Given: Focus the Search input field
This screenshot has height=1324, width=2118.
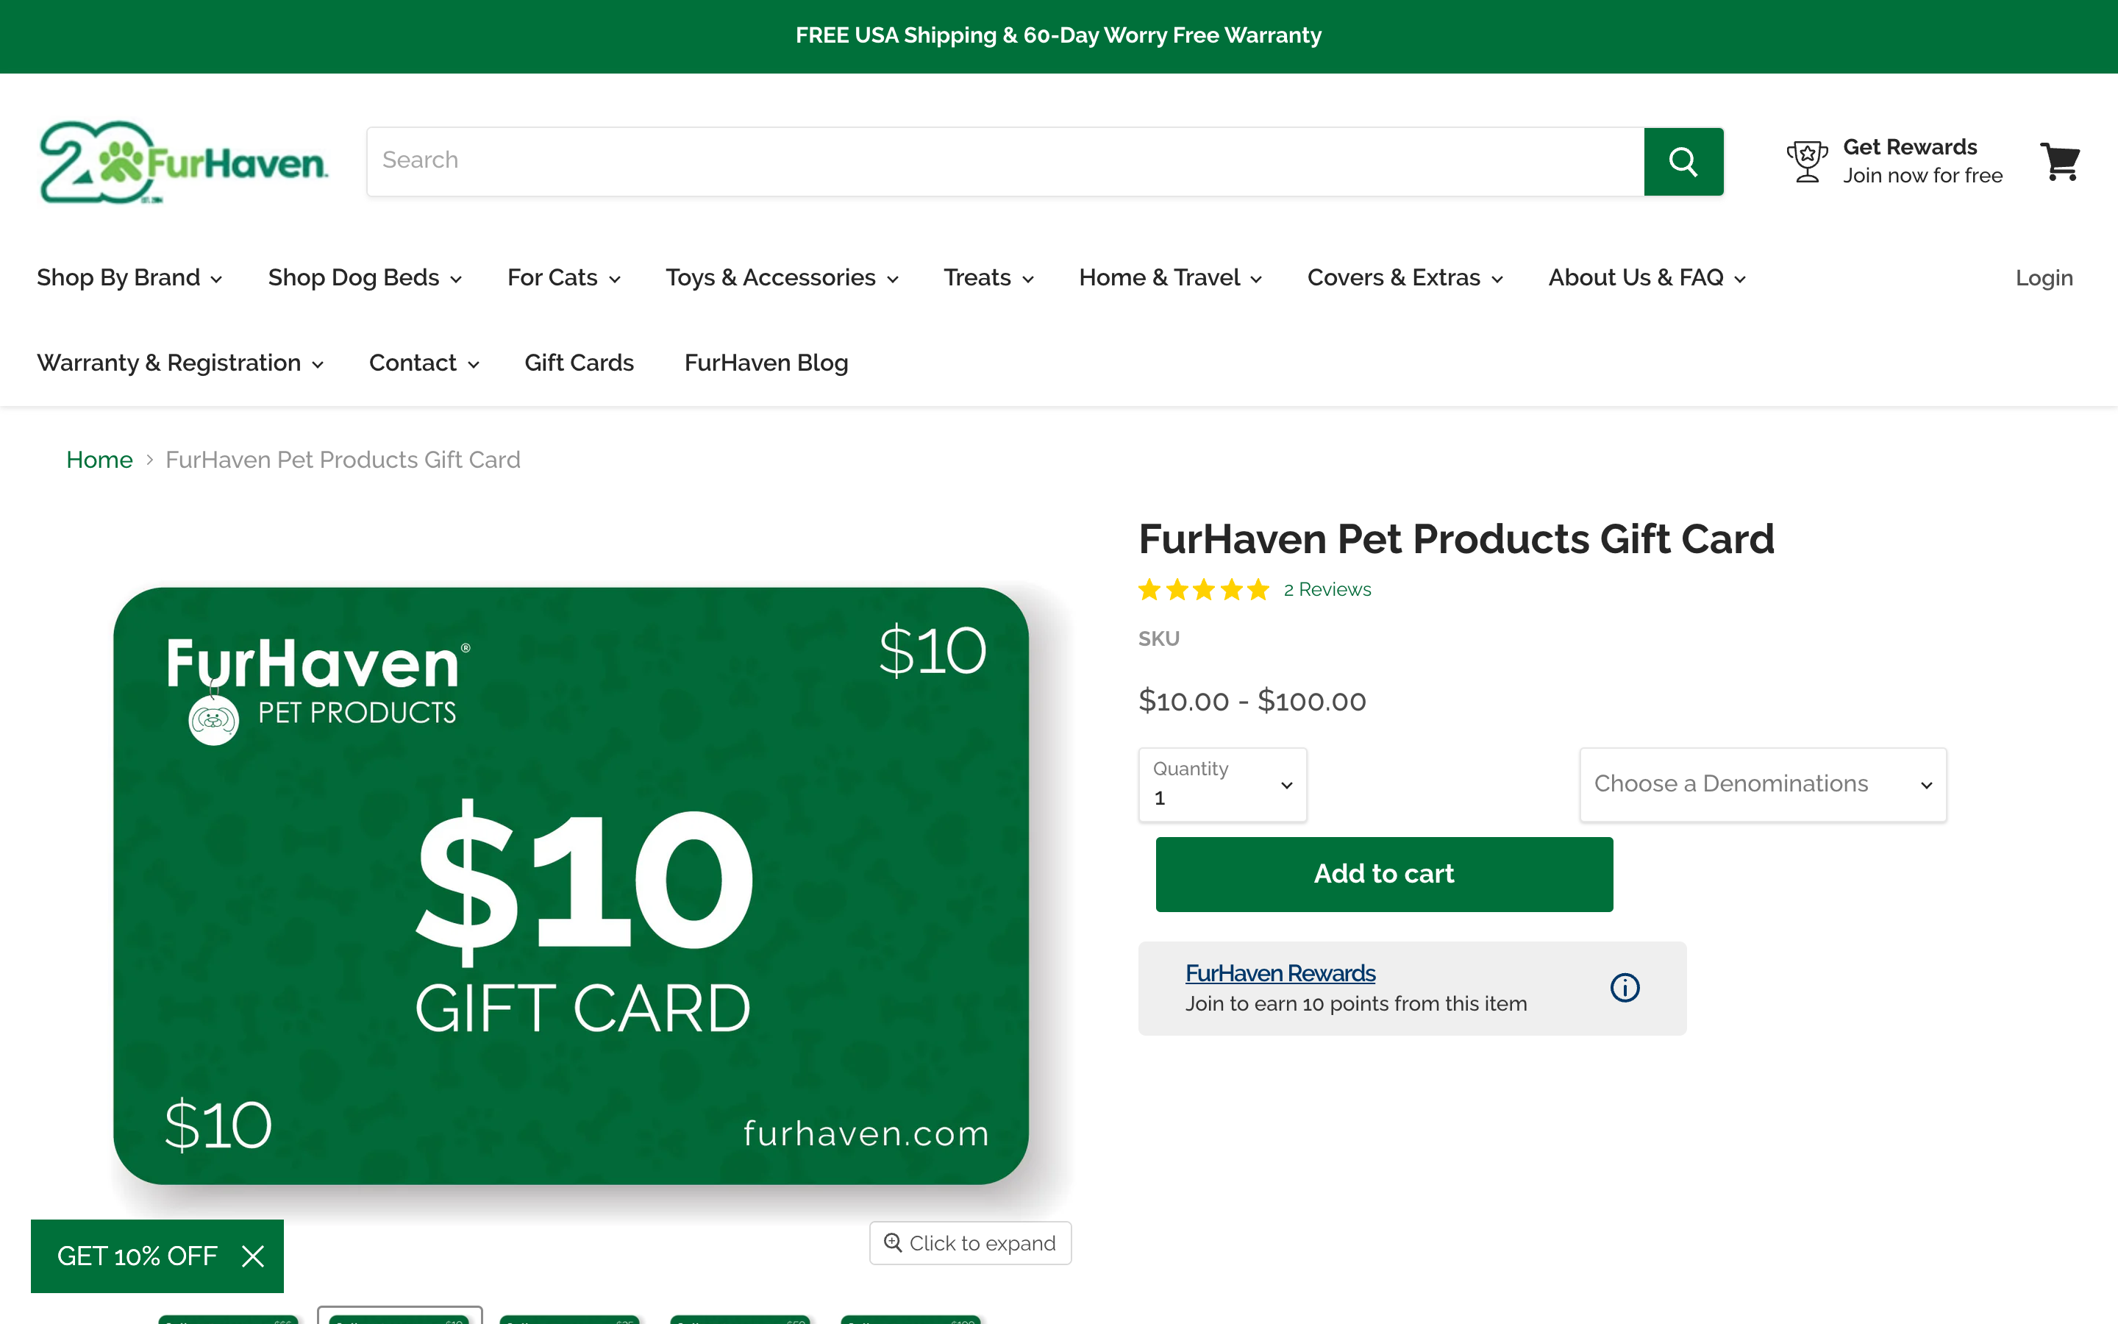Looking at the screenshot, I should tap(1005, 161).
